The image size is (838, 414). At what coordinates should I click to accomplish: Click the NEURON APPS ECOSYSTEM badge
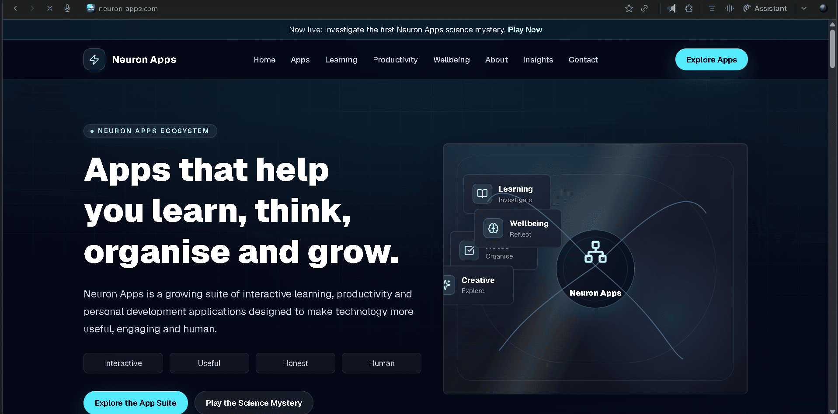[x=150, y=131]
